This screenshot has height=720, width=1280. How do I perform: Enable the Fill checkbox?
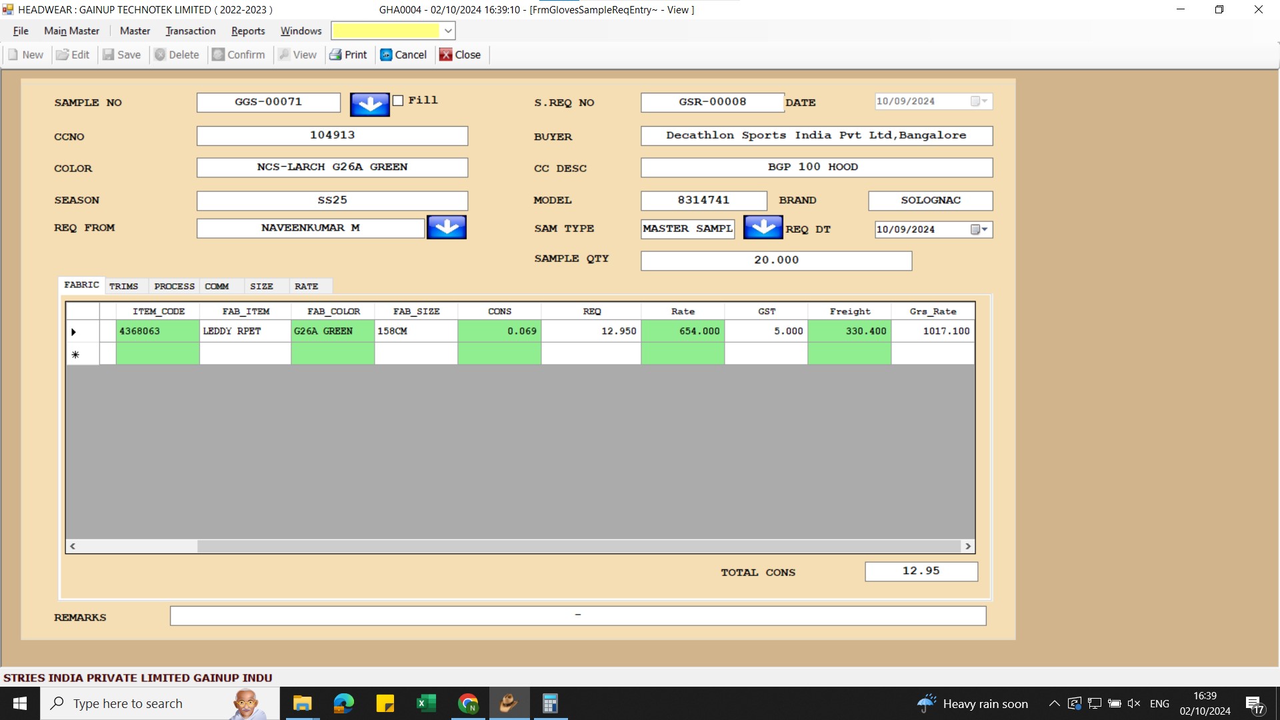[x=398, y=101]
